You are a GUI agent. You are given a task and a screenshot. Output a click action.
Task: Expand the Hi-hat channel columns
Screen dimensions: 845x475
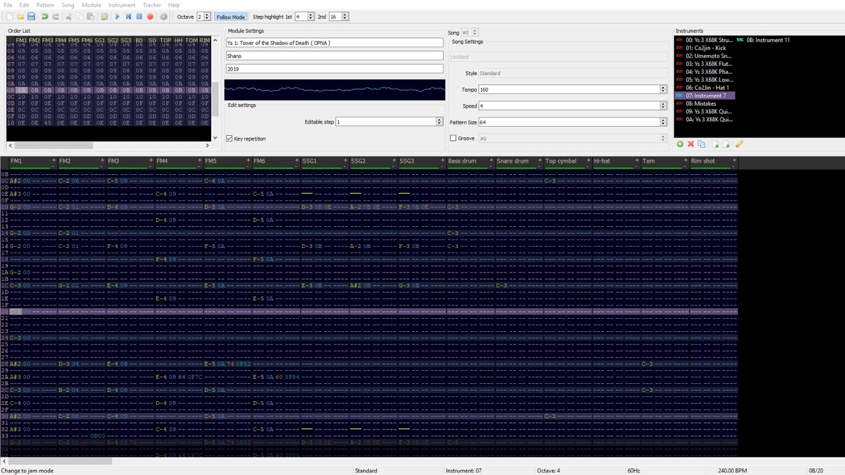(637, 161)
